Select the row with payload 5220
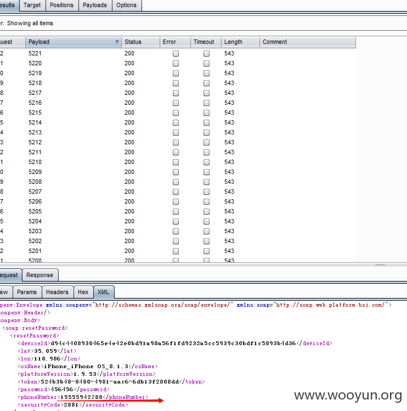The width and height of the screenshot is (407, 411). [x=178, y=63]
